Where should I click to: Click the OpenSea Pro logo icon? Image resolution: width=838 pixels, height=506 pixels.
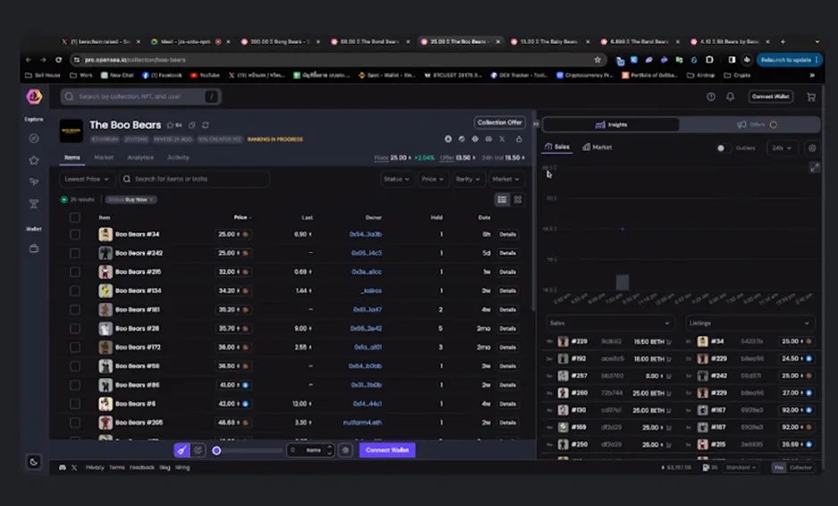point(34,97)
